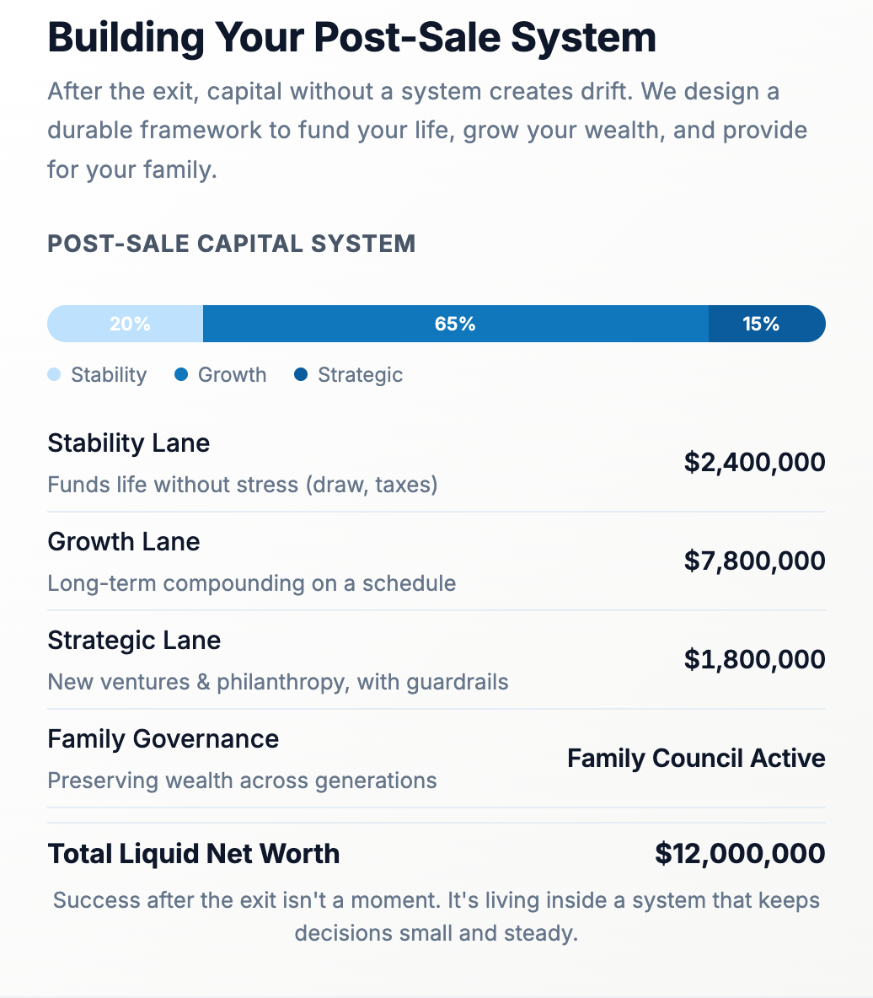Click the Stability legend text label
Screen dimensions: 873x998
click(x=109, y=375)
